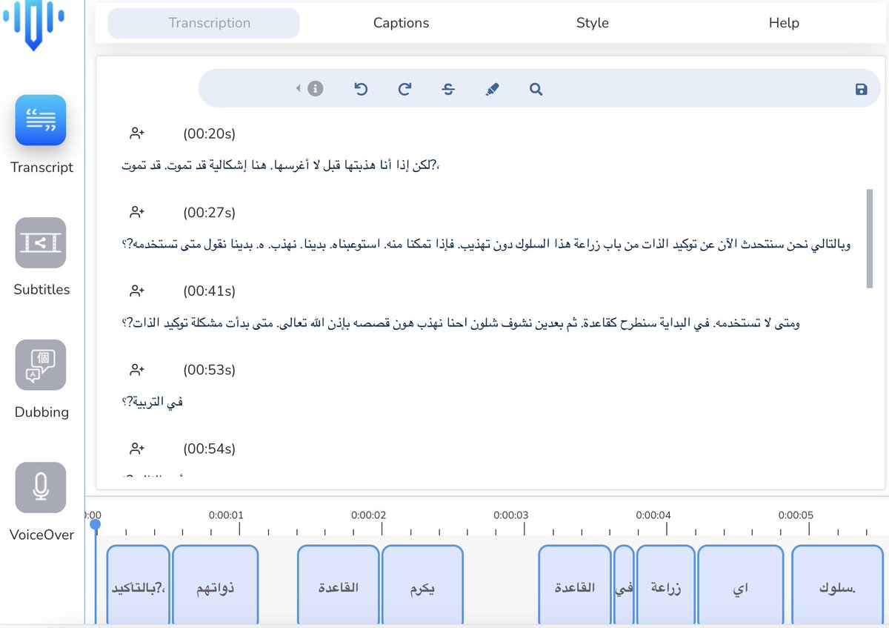Add speaker for the 00:41s segment
This screenshot has width=889, height=628.
[x=137, y=291]
